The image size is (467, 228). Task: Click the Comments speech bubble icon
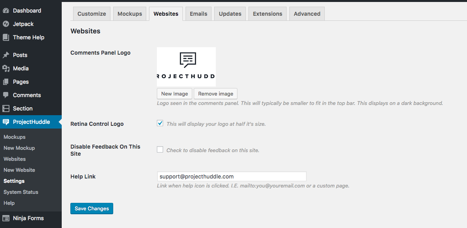click(6, 95)
